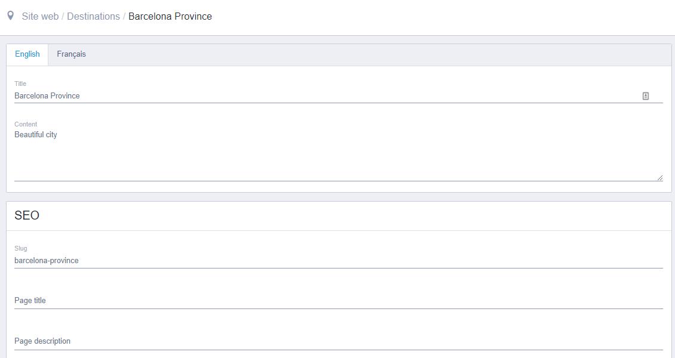Viewport: 675px width, 358px height.
Task: Click the small Content label
Action: pos(26,124)
